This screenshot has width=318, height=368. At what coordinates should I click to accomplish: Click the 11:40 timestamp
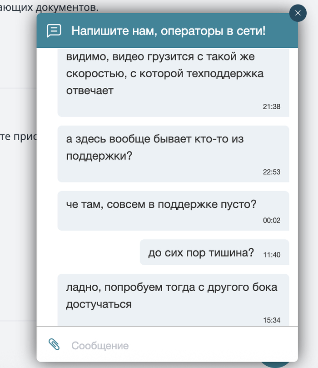tap(272, 255)
